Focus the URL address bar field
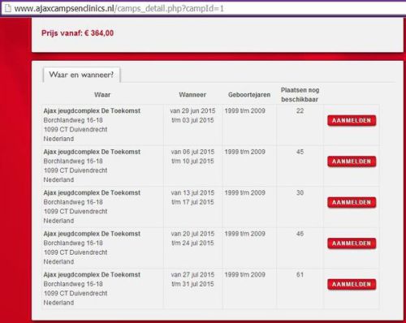406x323 pixels. pyautogui.click(x=203, y=8)
